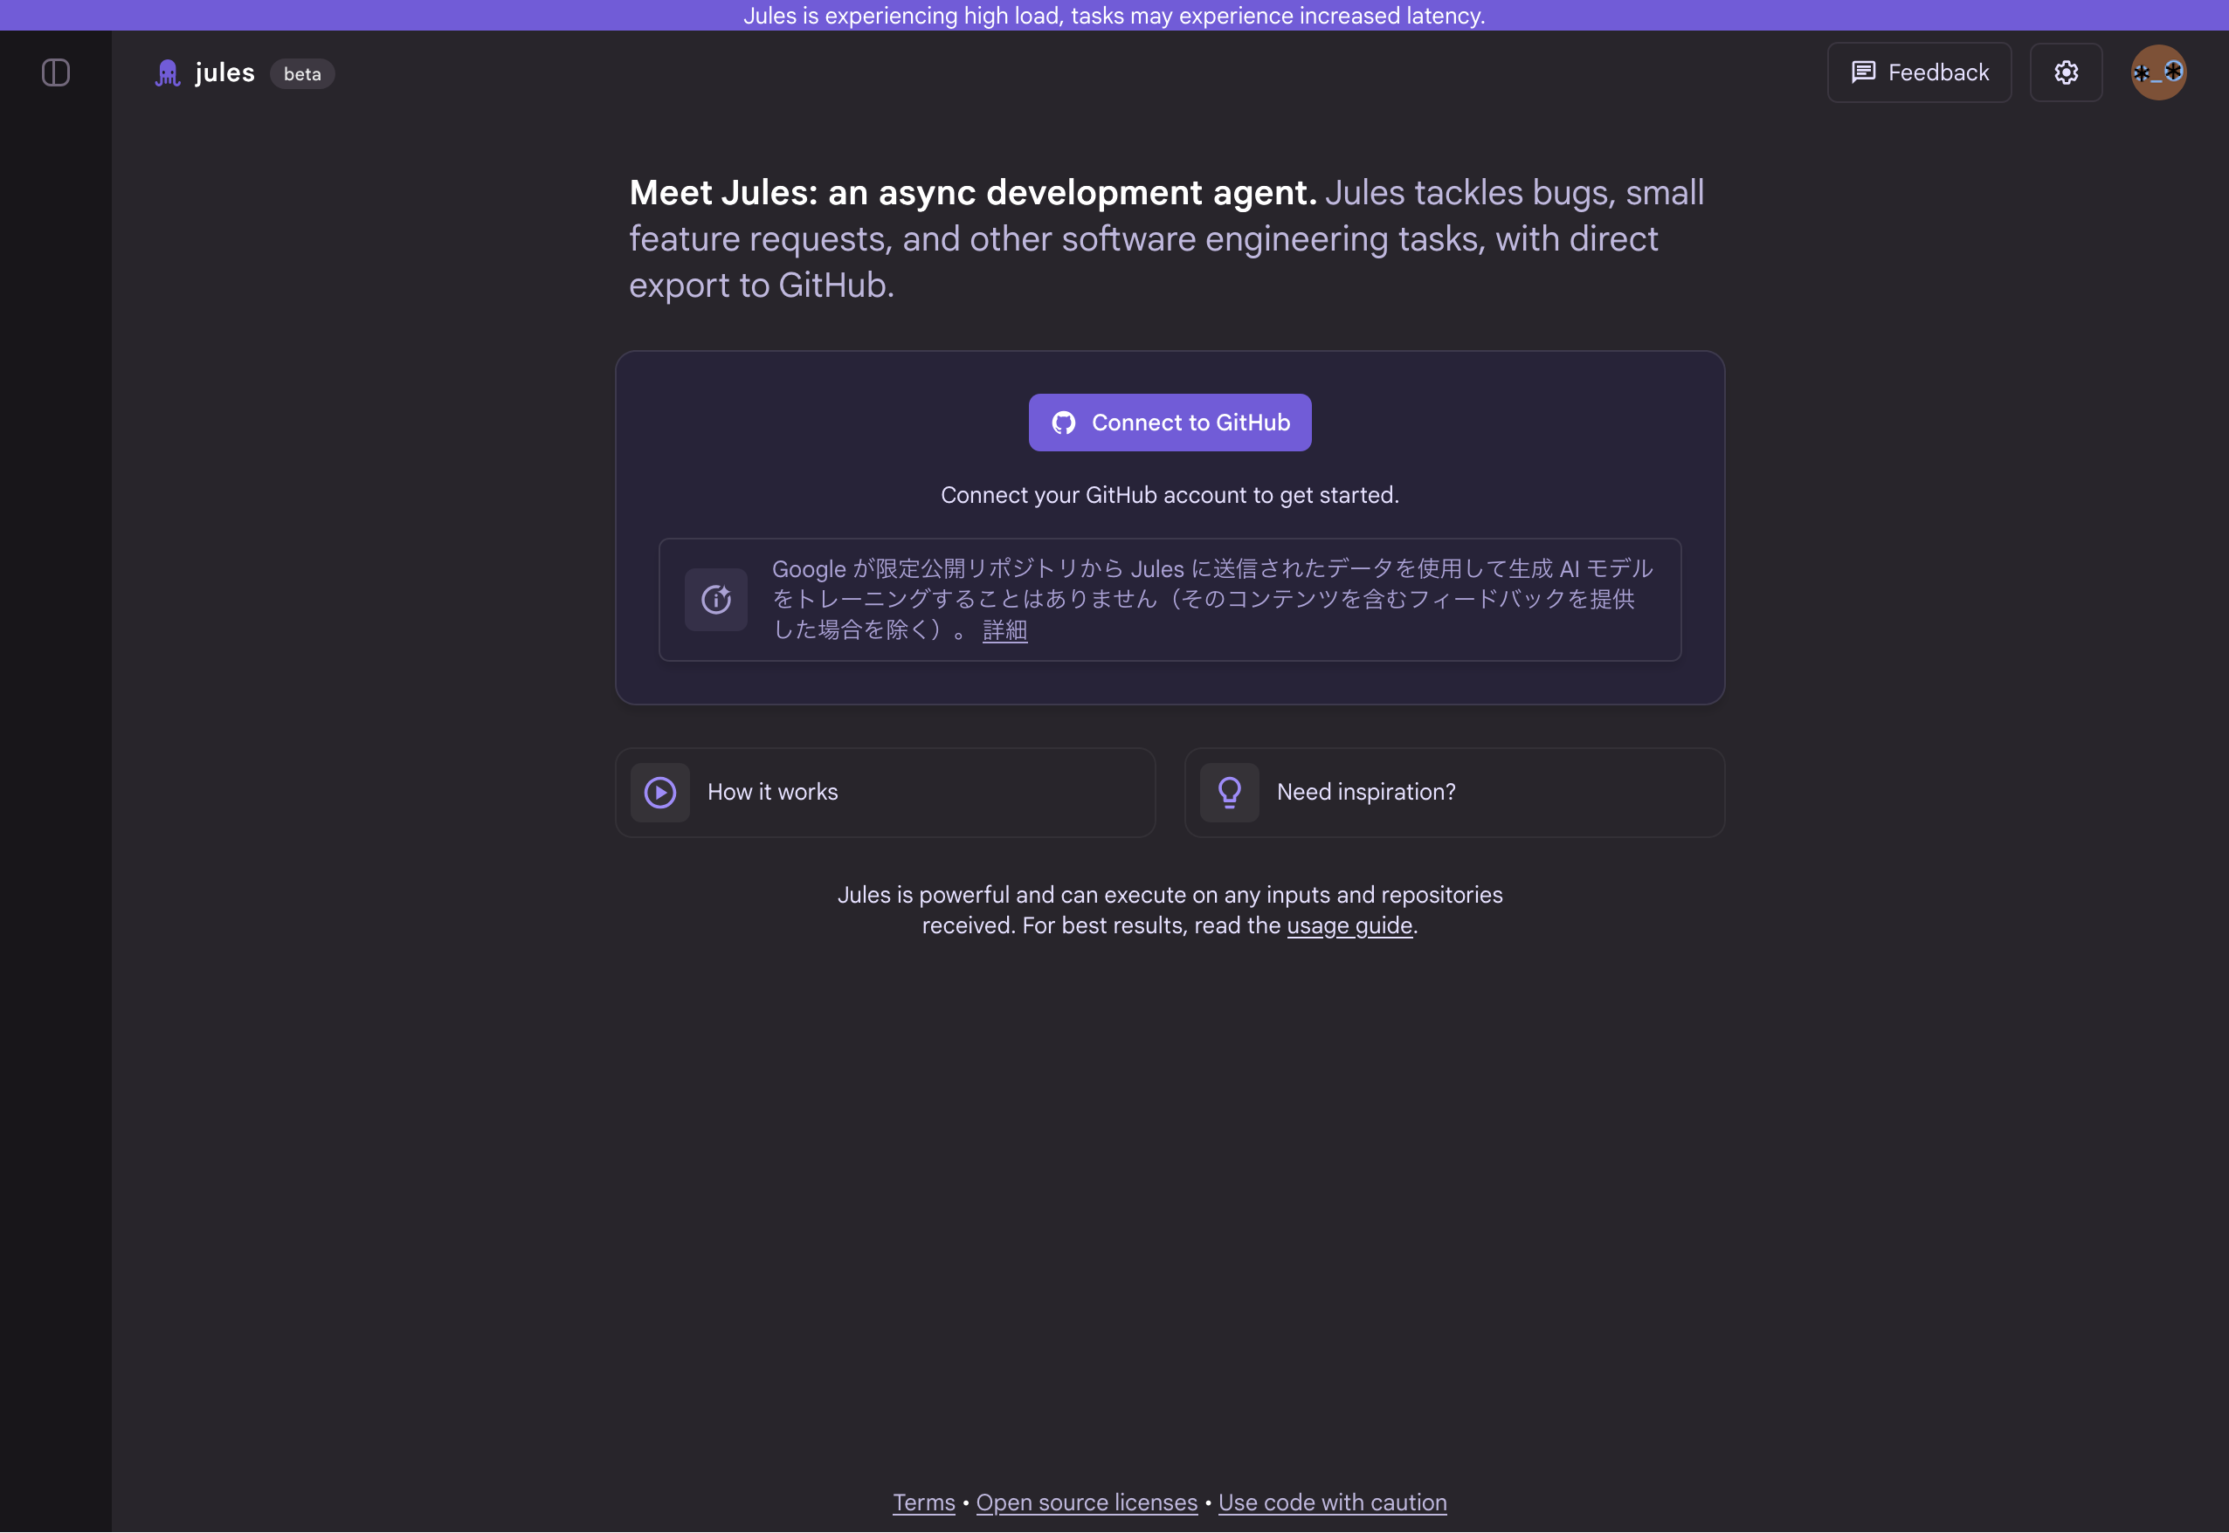
Task: Click the info sparkle icon in the notice
Action: pyautogui.click(x=716, y=600)
